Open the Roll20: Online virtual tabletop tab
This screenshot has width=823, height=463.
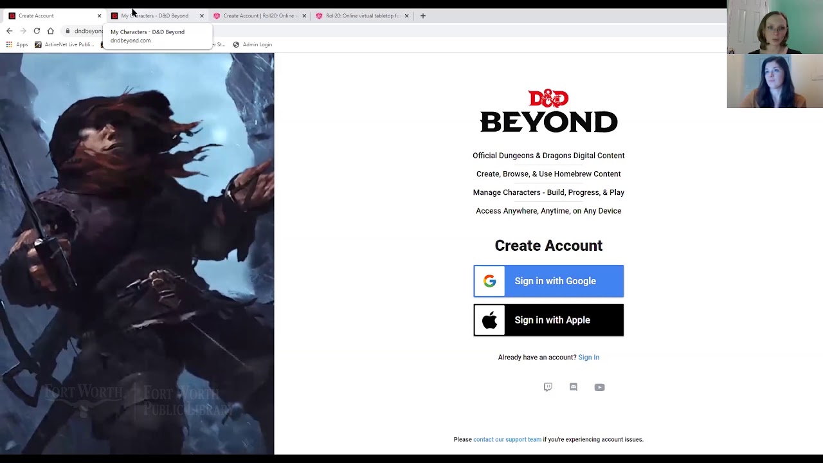tap(361, 15)
